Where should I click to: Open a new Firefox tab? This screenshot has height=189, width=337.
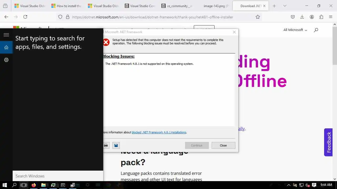[274, 6]
